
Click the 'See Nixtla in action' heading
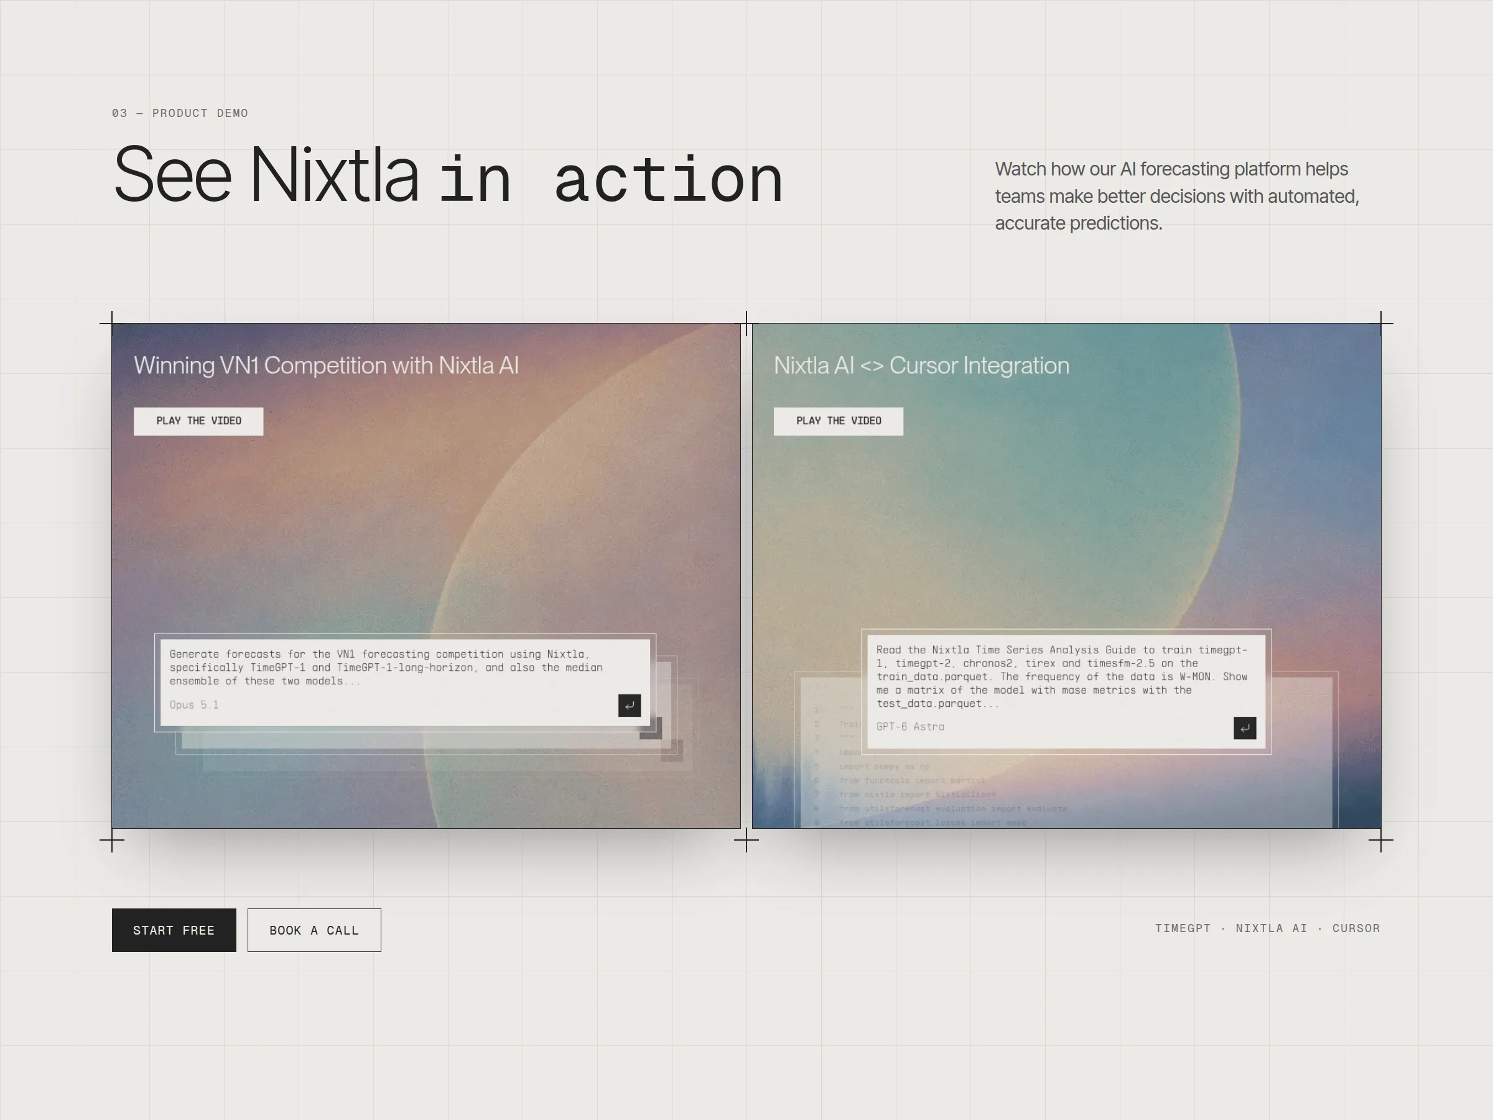448,175
